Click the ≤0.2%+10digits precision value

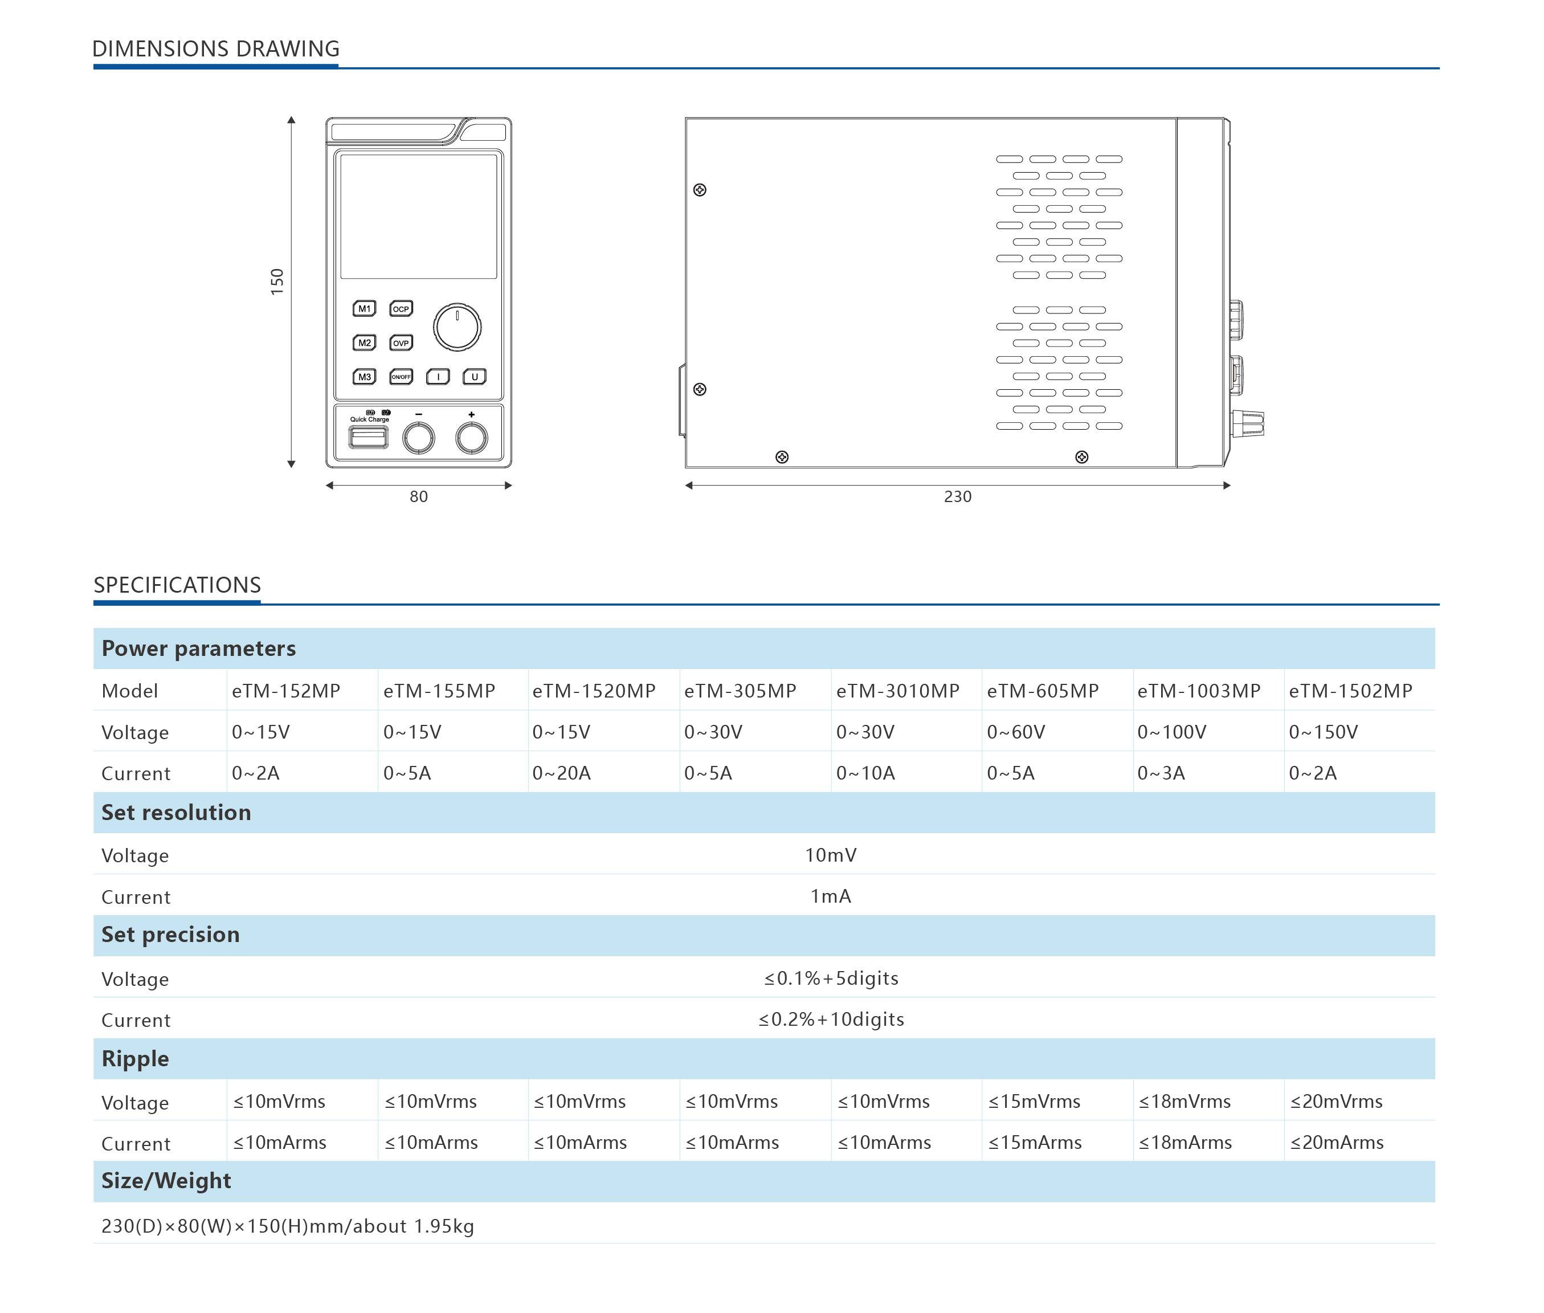[x=831, y=1019]
